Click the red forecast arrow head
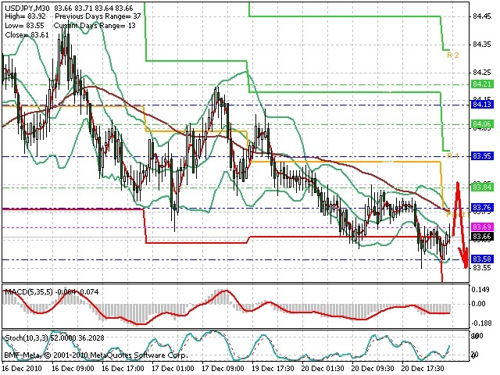This screenshot has width=500, height=375. pyautogui.click(x=465, y=259)
